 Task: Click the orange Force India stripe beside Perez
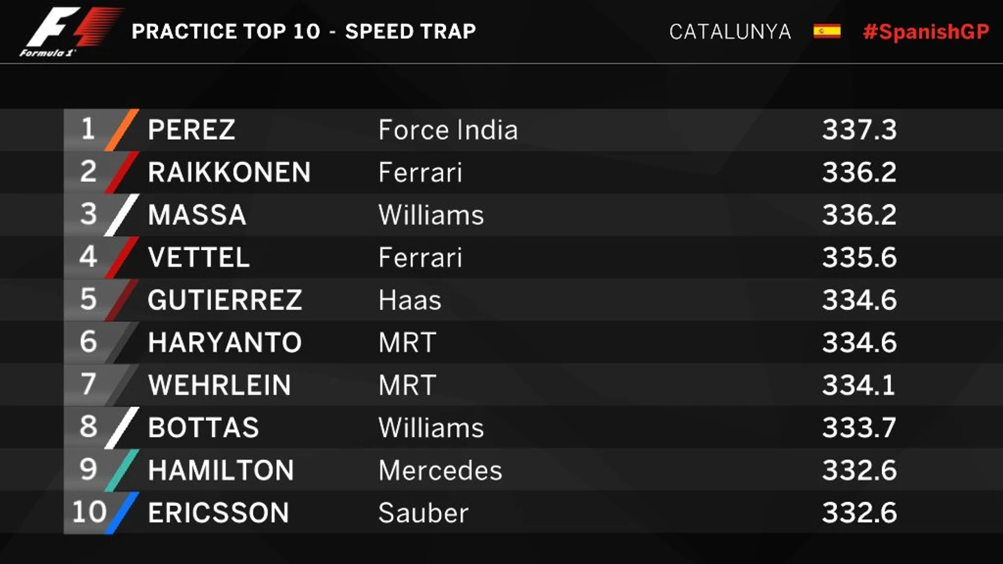pos(122,130)
